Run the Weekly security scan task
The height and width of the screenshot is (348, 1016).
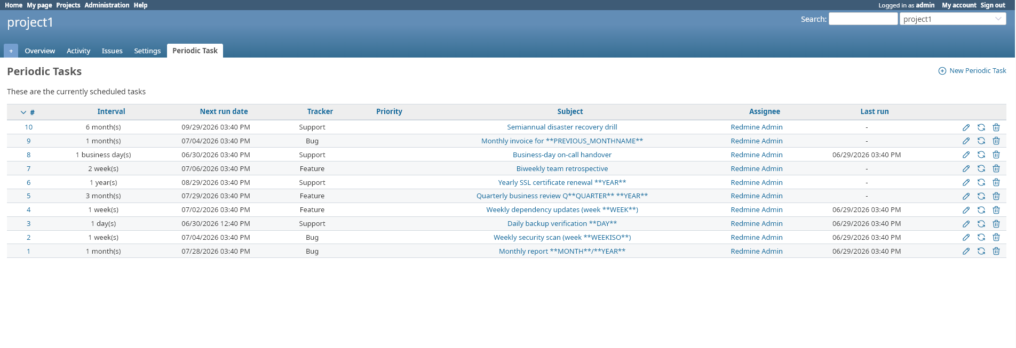[981, 237]
